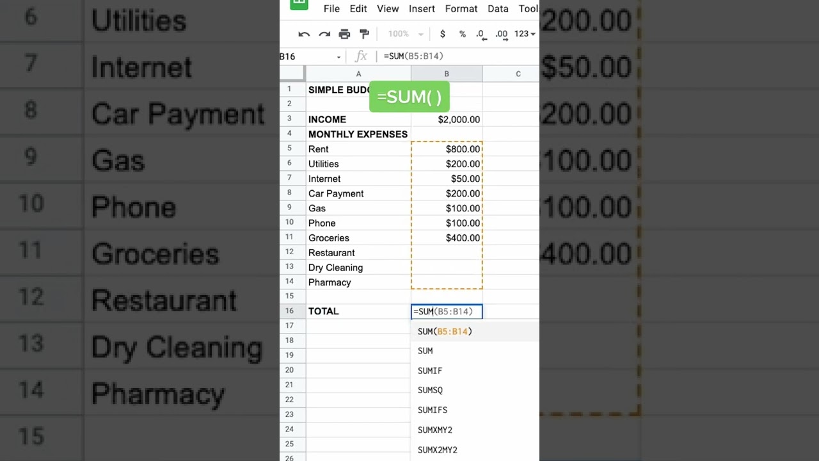Format as currency with $ button
This screenshot has height=461, width=819.
[x=442, y=34]
